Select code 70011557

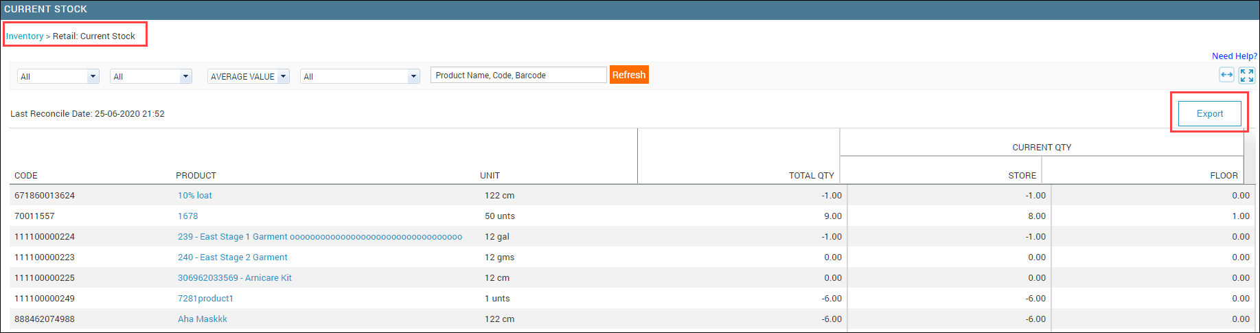34,216
